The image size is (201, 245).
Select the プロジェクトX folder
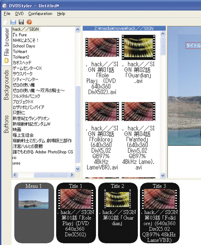coord(23,101)
